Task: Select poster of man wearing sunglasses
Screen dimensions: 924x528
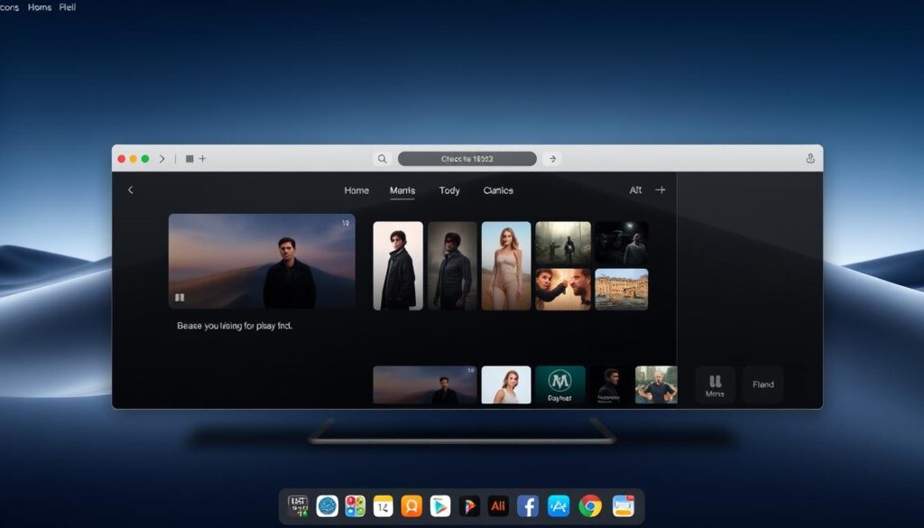Action: coord(453,265)
